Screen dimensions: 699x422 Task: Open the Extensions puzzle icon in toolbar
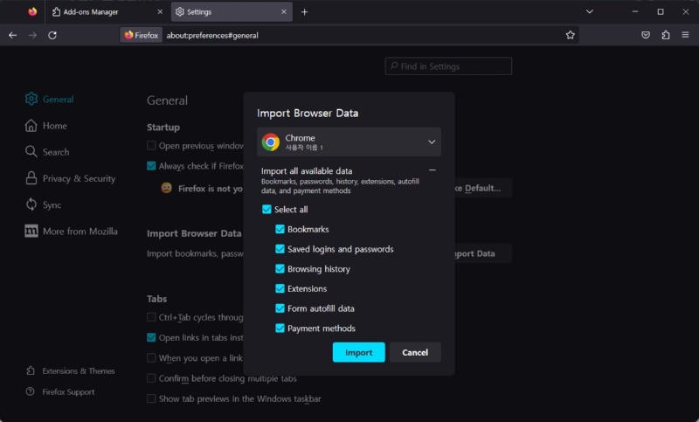pos(666,35)
